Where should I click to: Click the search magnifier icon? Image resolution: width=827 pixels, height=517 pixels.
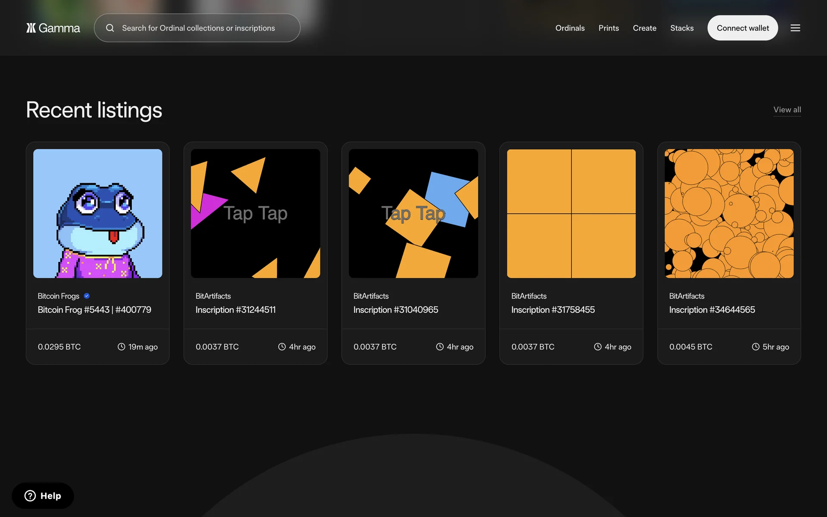pos(110,28)
